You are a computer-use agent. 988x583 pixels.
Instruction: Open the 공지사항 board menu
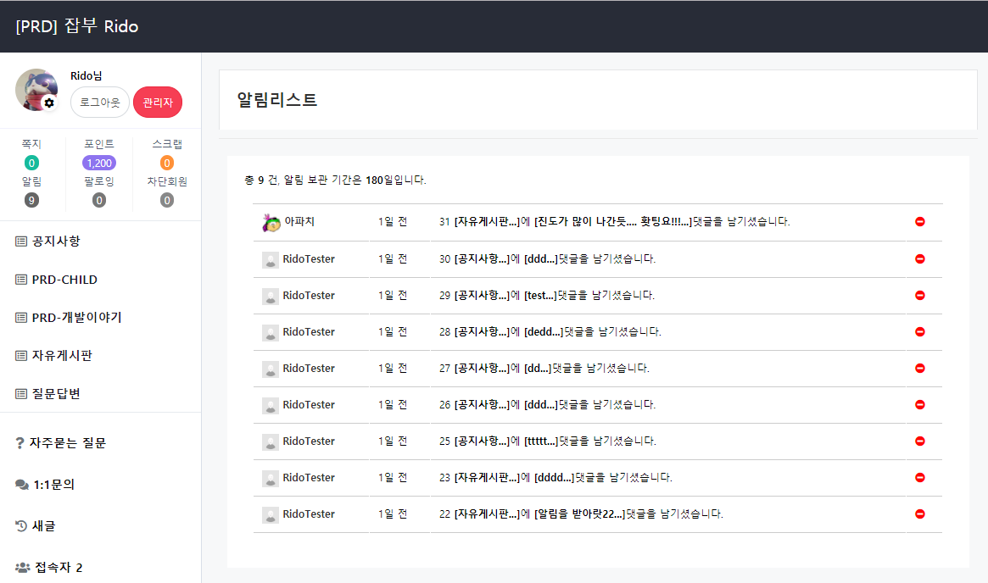[56, 242]
